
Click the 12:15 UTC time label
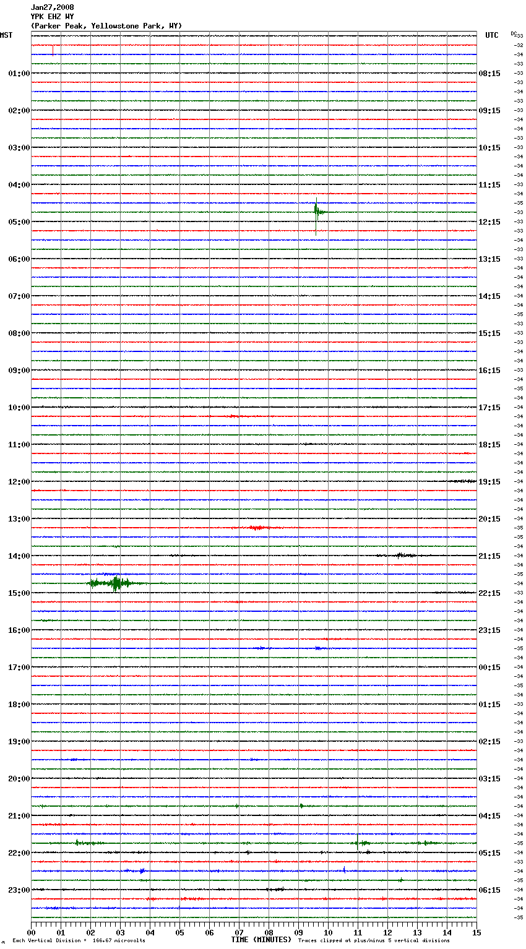[489, 222]
